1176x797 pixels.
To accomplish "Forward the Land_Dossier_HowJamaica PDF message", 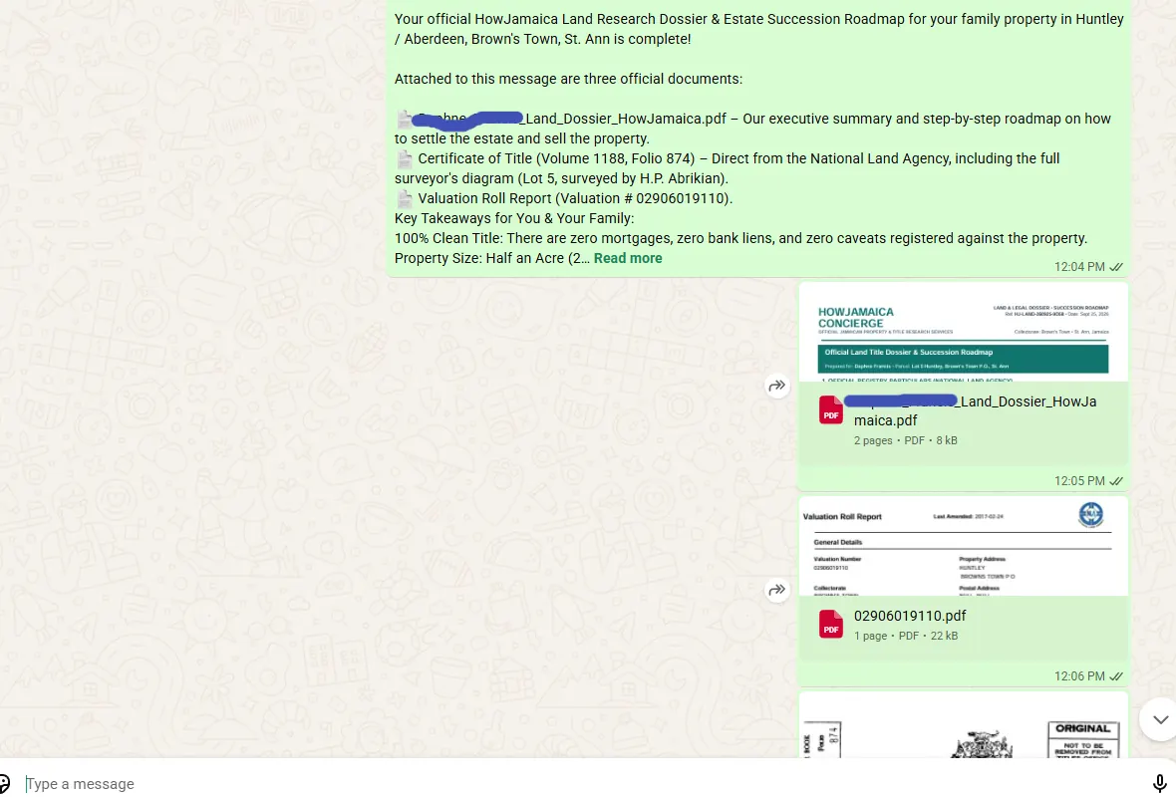I will click(x=777, y=386).
